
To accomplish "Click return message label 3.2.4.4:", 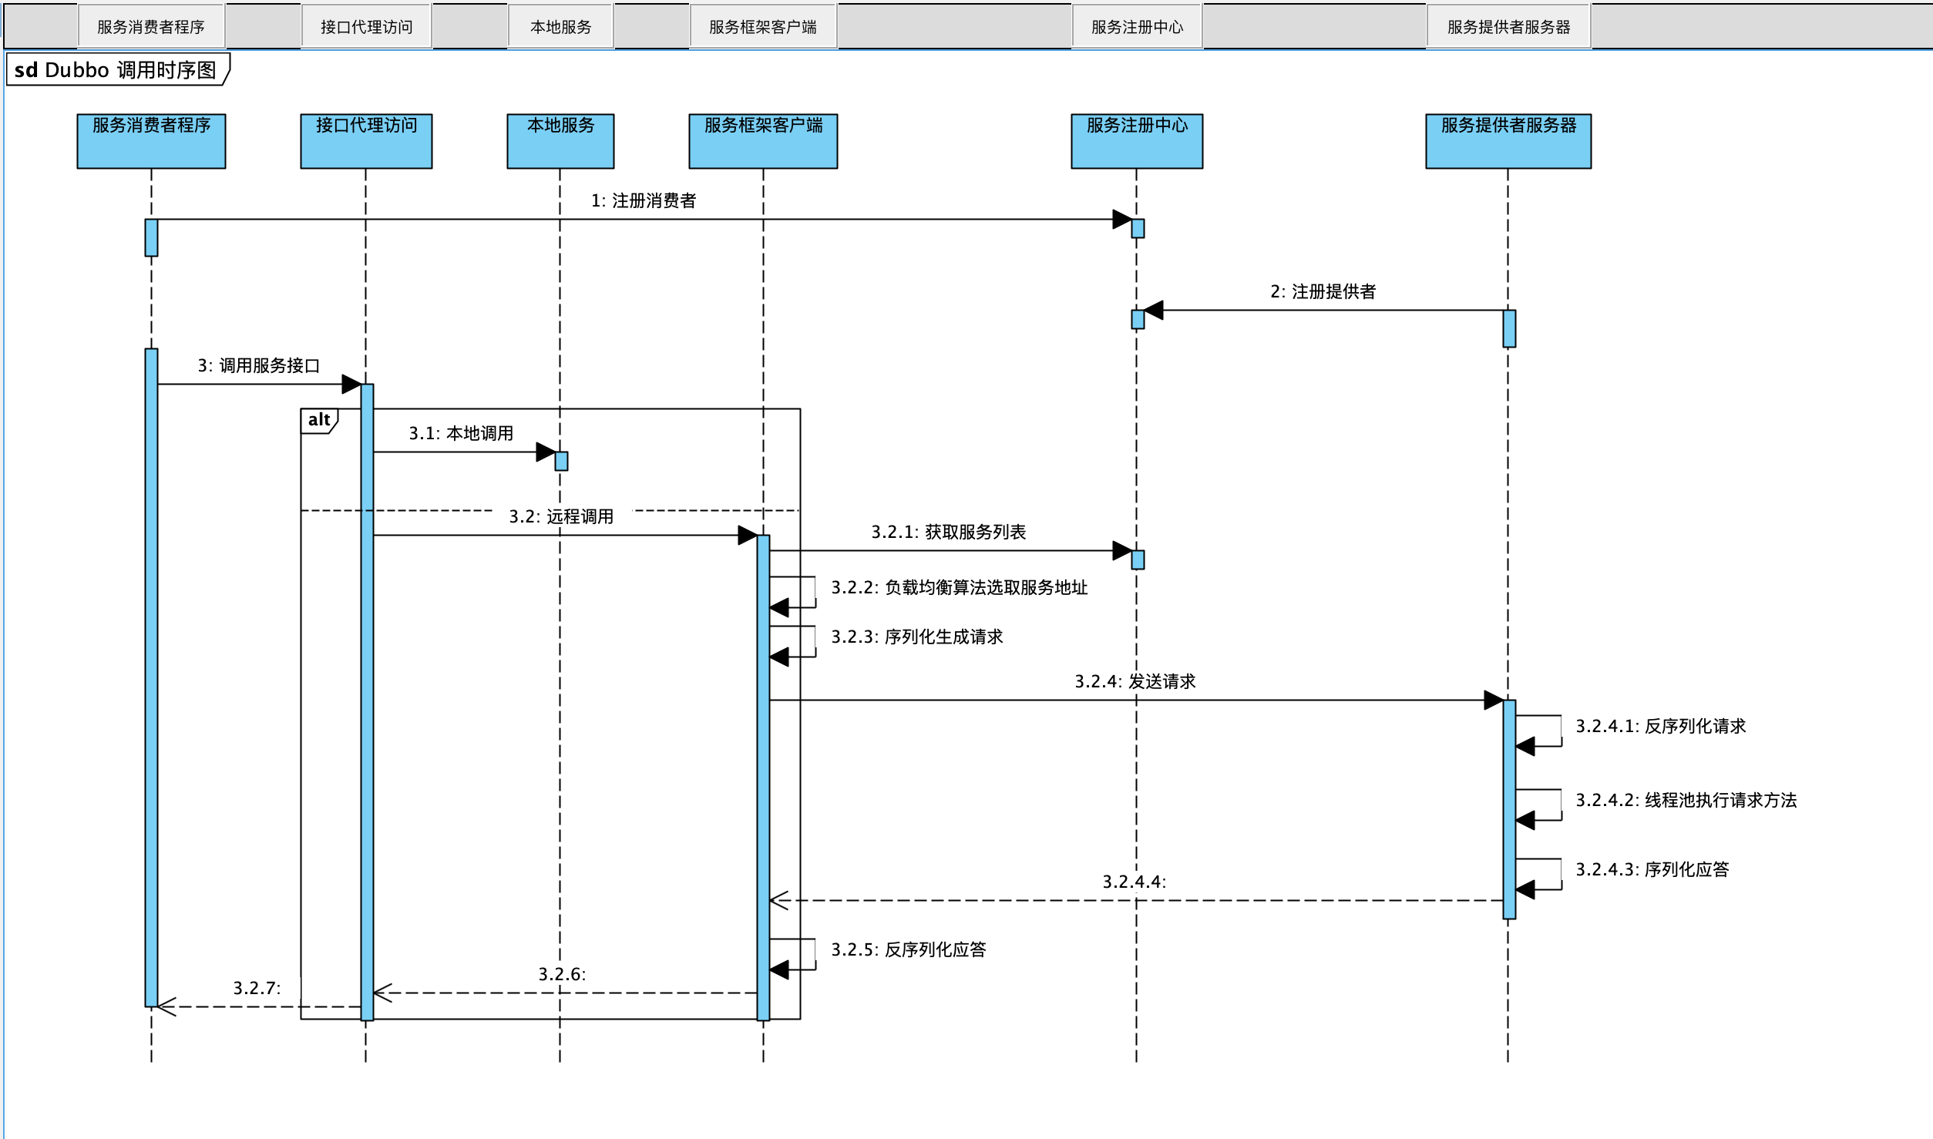I will [x=1134, y=882].
